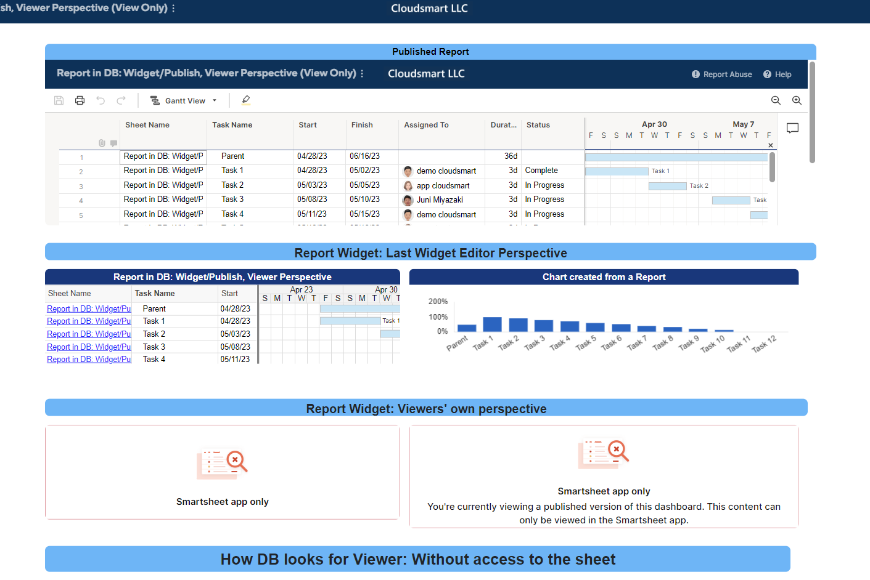
Task: Close the Gantt timeline with the X
Action: coord(771,145)
